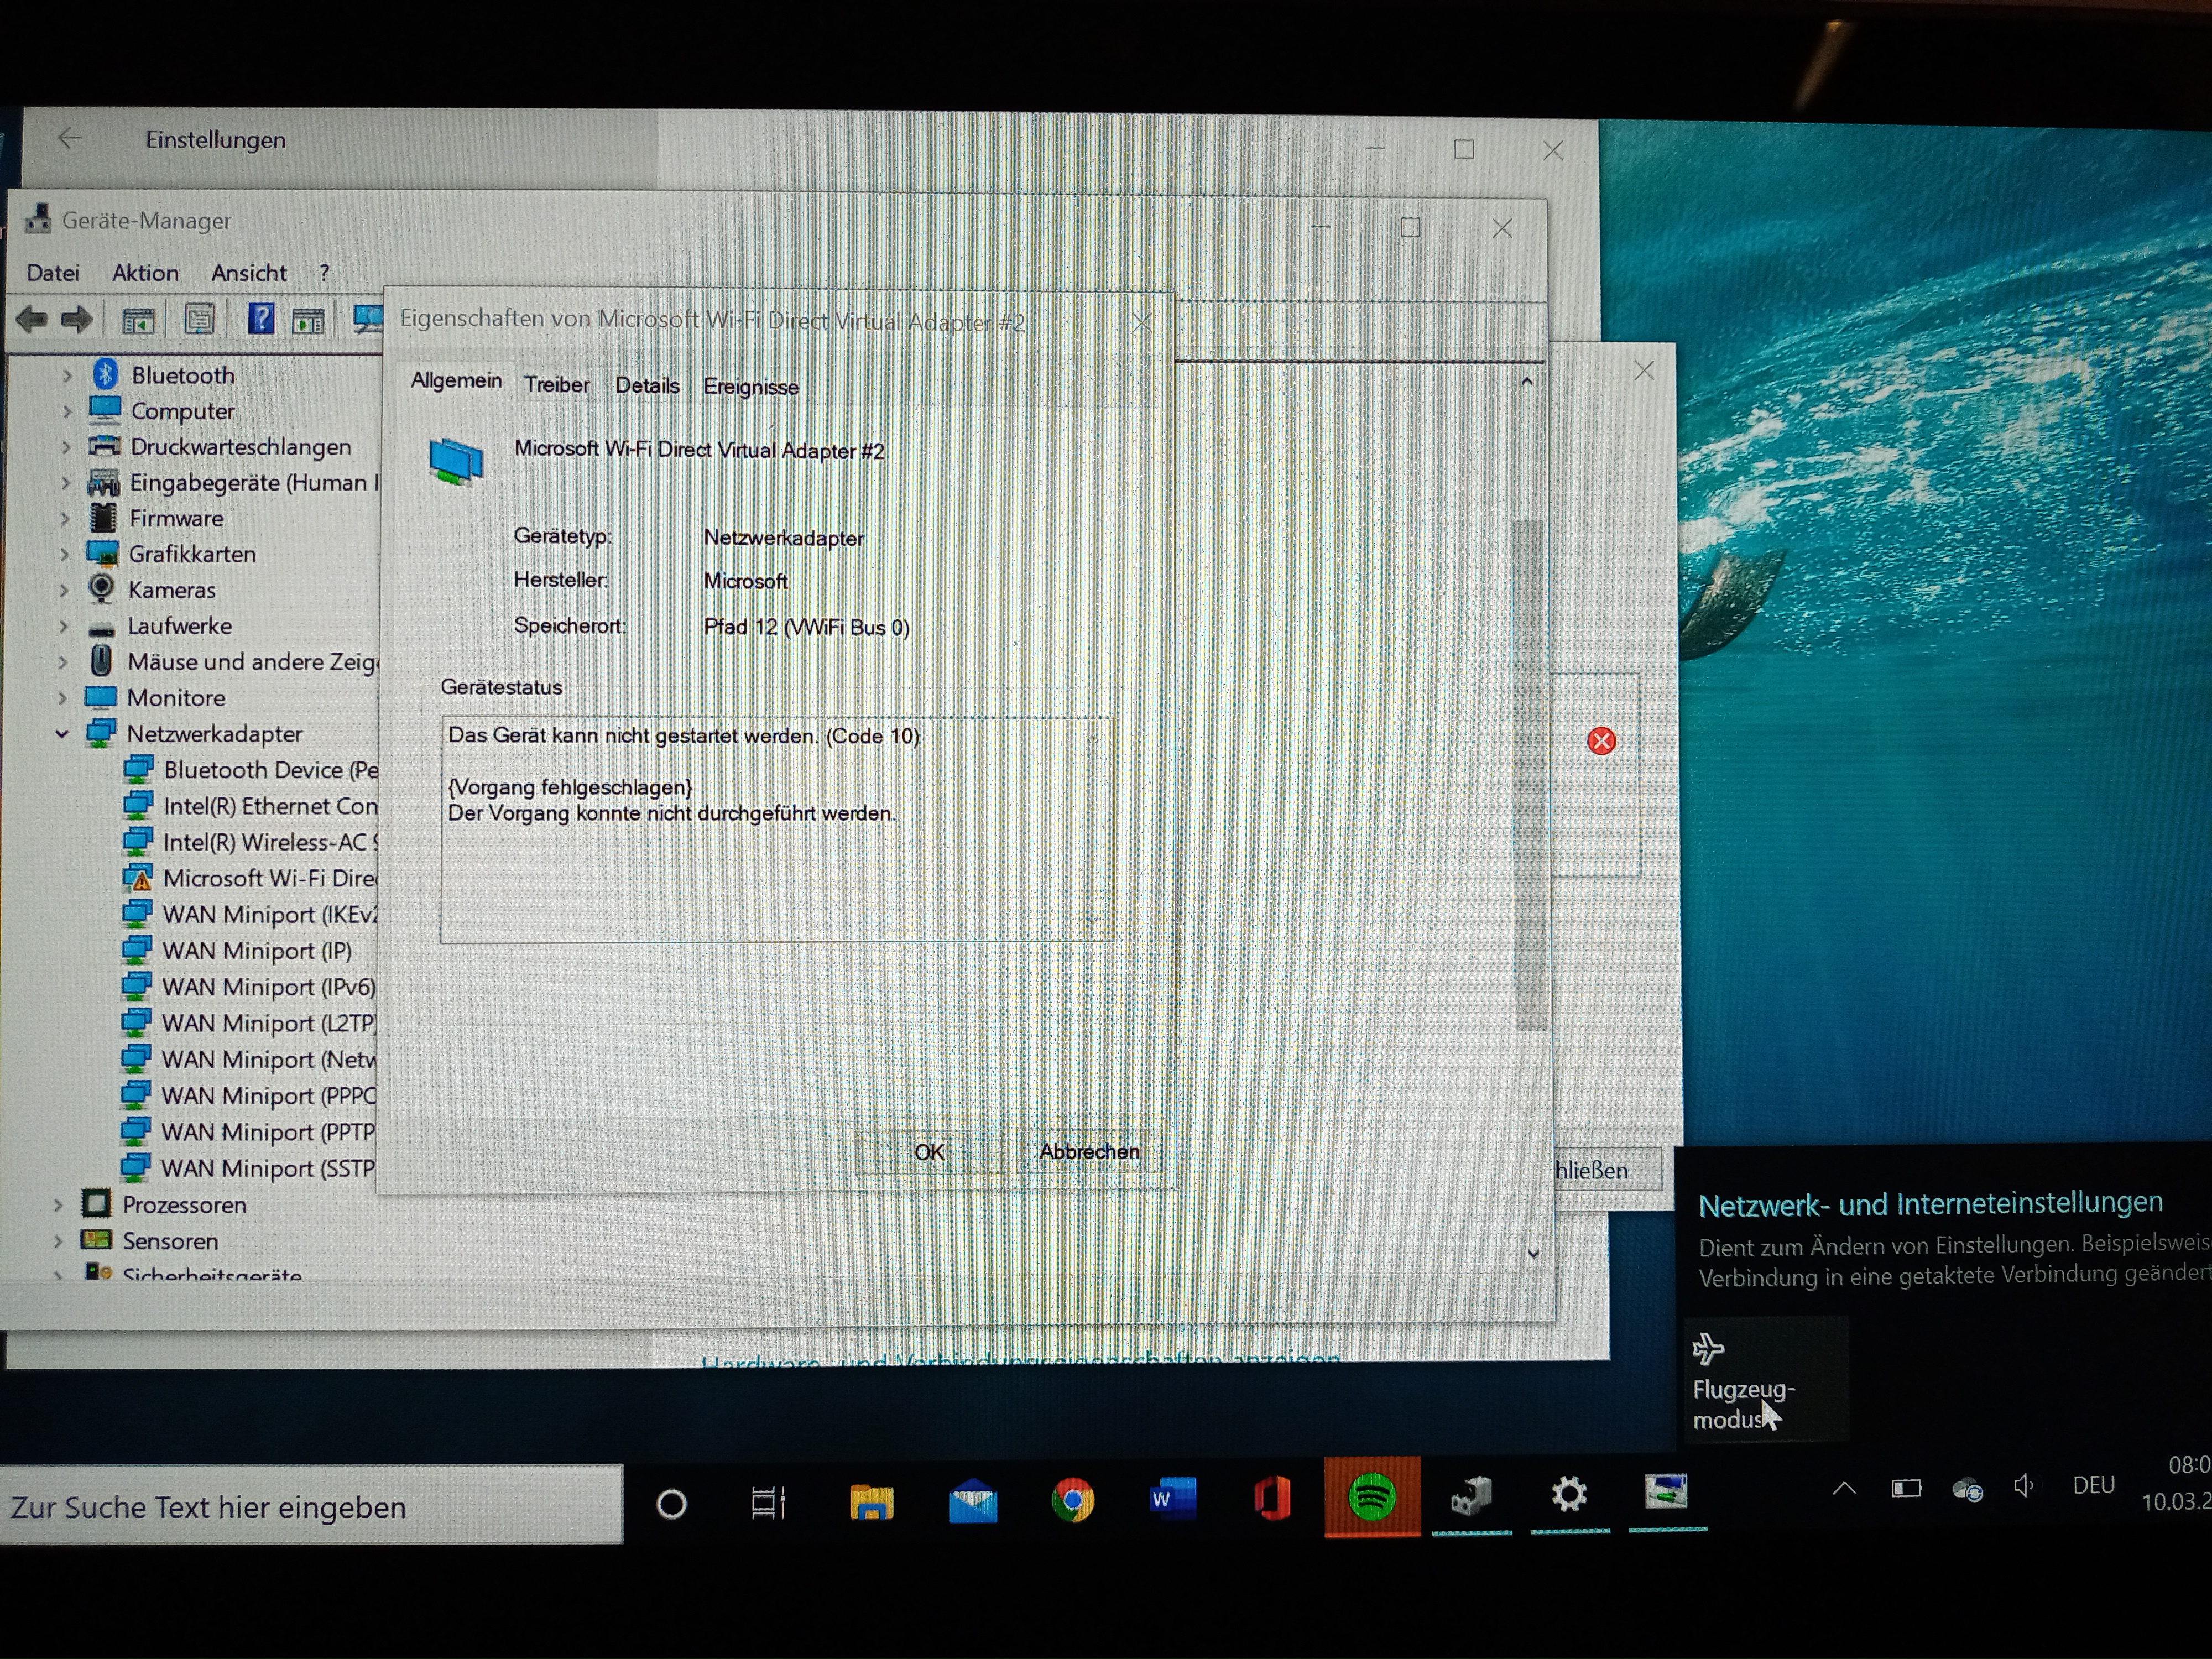Open Settings gear on taskbar
This screenshot has height=1659, width=2212.
coord(1568,1494)
